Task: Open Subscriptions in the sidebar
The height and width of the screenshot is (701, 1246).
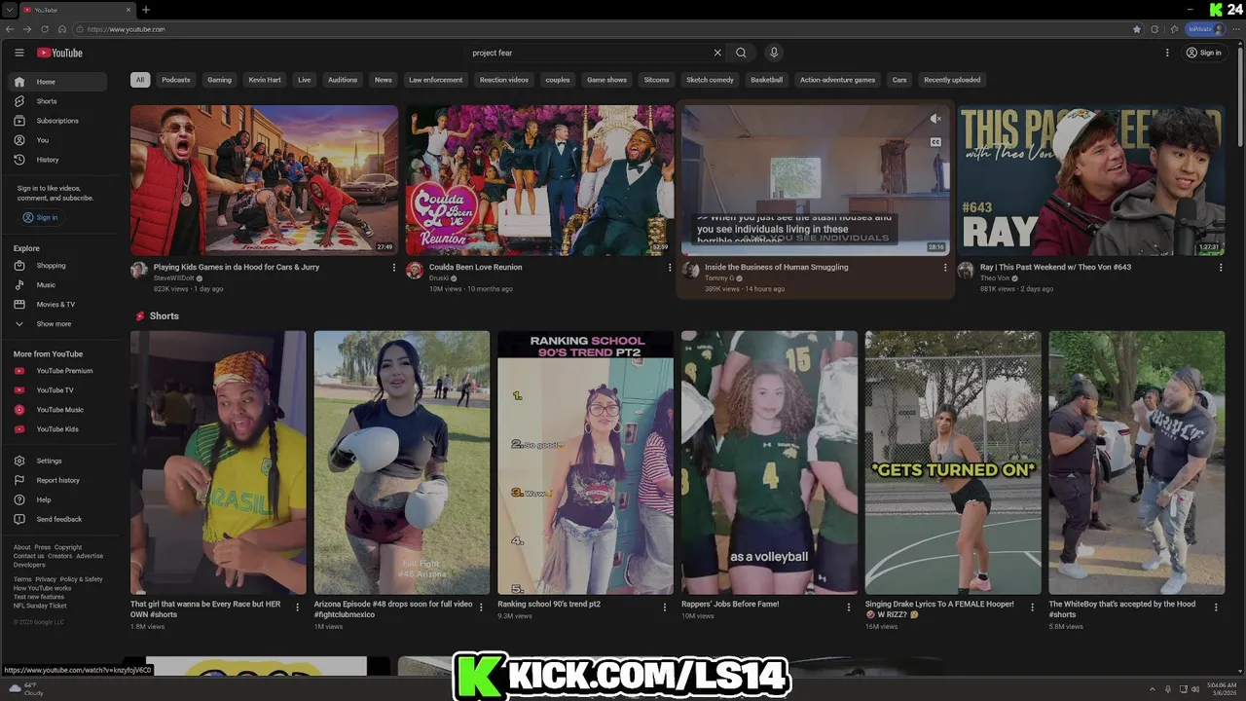Action: click(x=58, y=121)
